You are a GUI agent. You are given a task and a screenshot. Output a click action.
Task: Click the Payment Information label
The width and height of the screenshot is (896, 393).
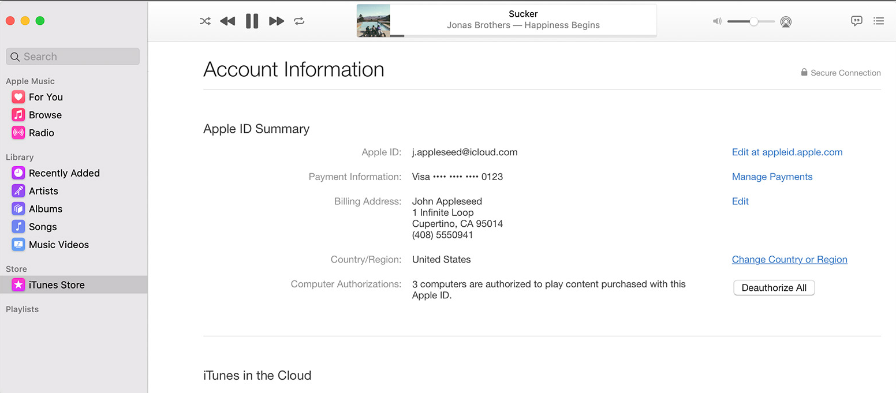click(x=355, y=177)
